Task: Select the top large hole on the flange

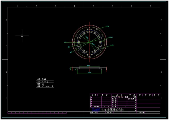Action: [x=89, y=30]
